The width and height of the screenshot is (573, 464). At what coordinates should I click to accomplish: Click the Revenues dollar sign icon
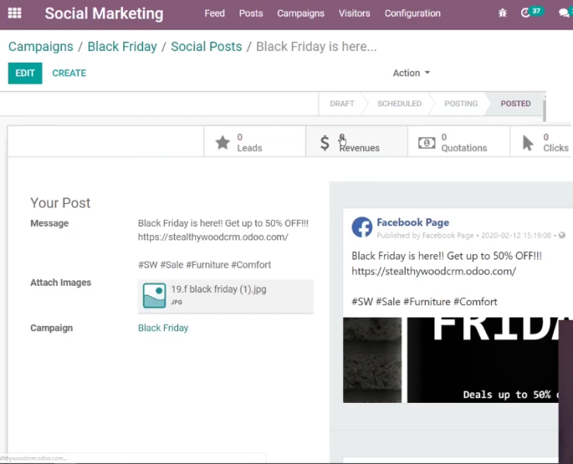click(324, 143)
